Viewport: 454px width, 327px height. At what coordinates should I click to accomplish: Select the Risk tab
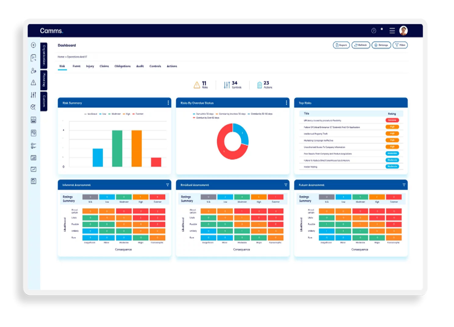click(62, 66)
